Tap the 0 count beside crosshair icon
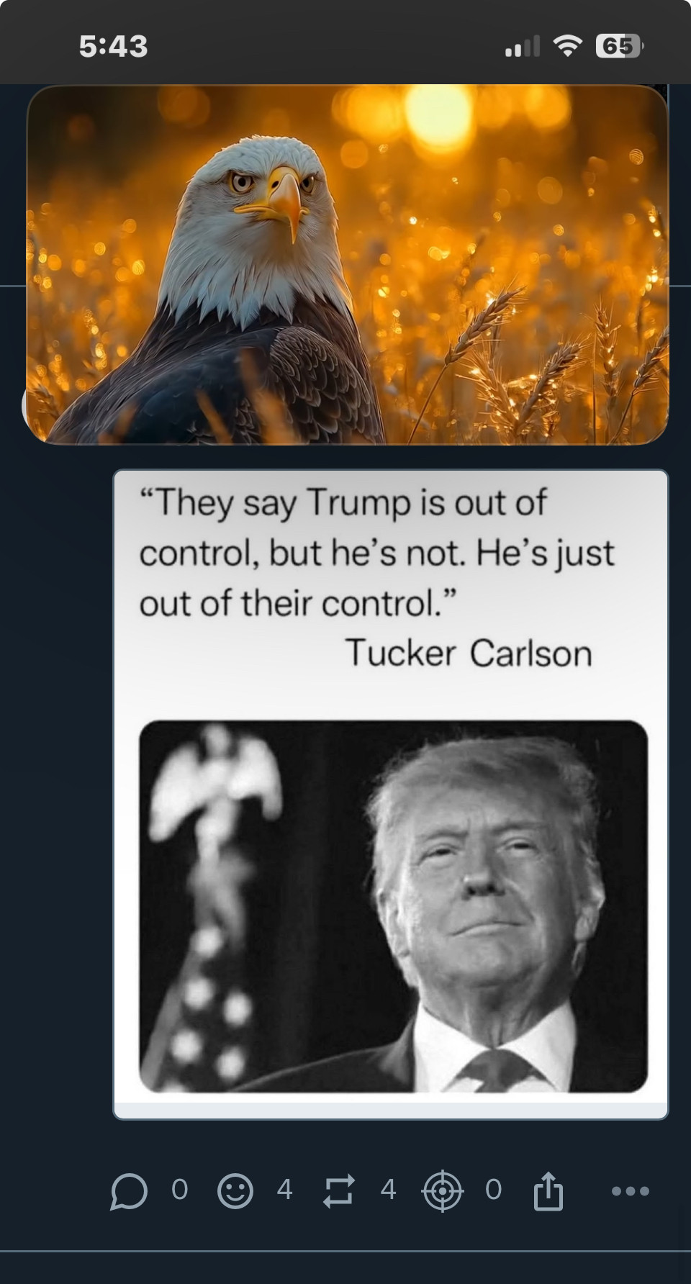 tap(494, 1190)
